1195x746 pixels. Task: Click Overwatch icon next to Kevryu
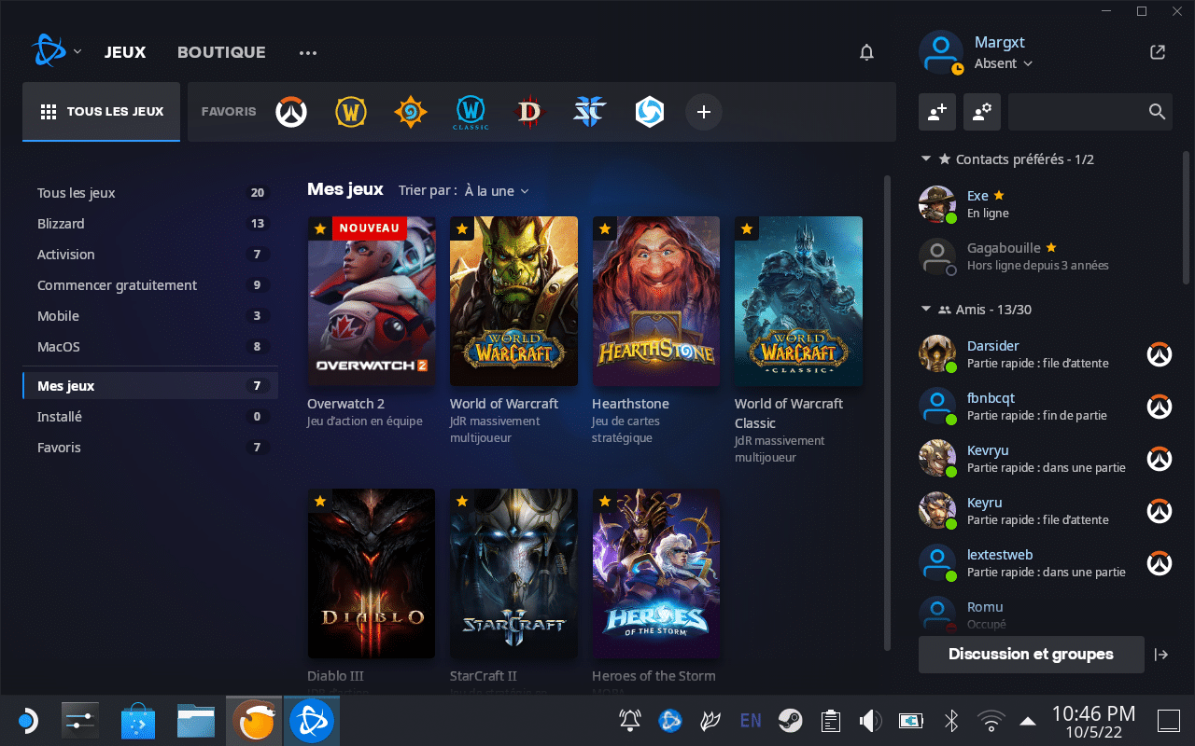click(x=1160, y=459)
